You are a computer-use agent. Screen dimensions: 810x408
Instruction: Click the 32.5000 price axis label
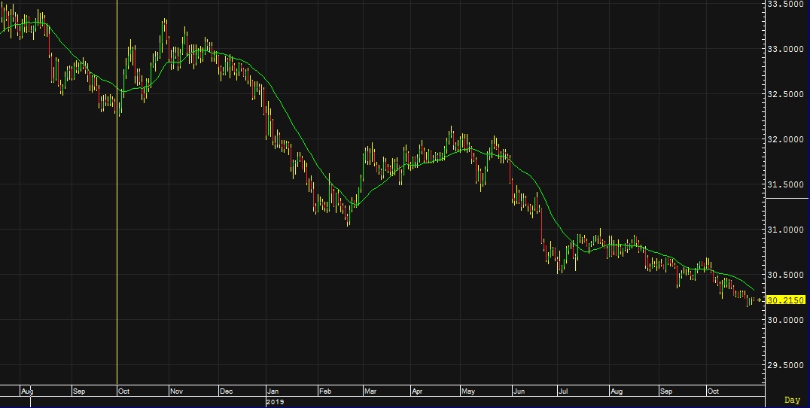pyautogui.click(x=786, y=94)
